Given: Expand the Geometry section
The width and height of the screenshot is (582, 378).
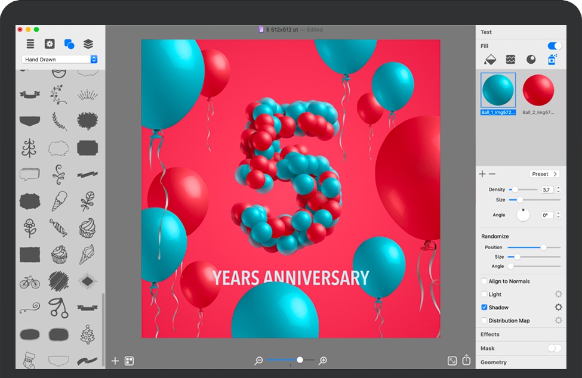Looking at the screenshot, I should tap(494, 362).
